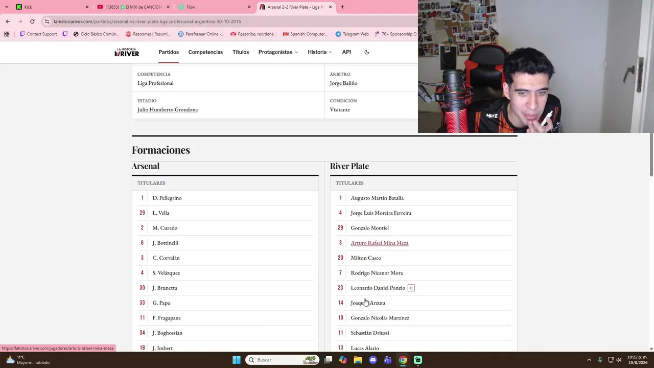Click Arsenal player J. Boghossian
The height and width of the screenshot is (368, 654).
(168, 333)
